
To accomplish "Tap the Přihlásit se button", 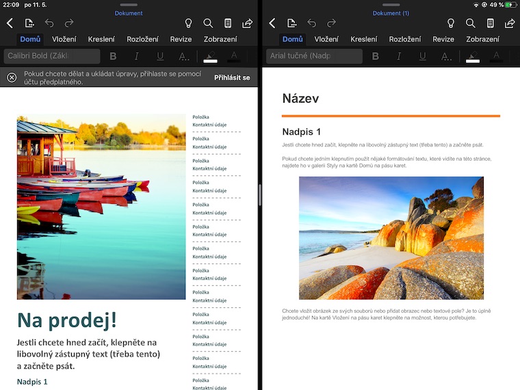I will click(x=232, y=78).
